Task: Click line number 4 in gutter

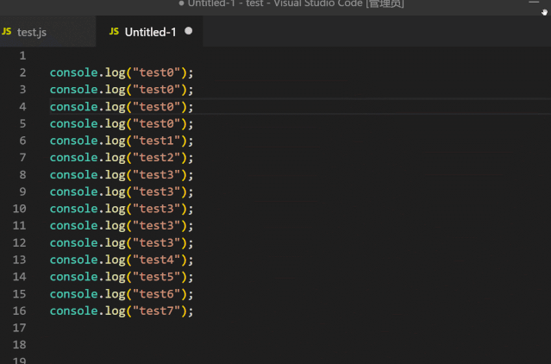Action: click(22, 106)
